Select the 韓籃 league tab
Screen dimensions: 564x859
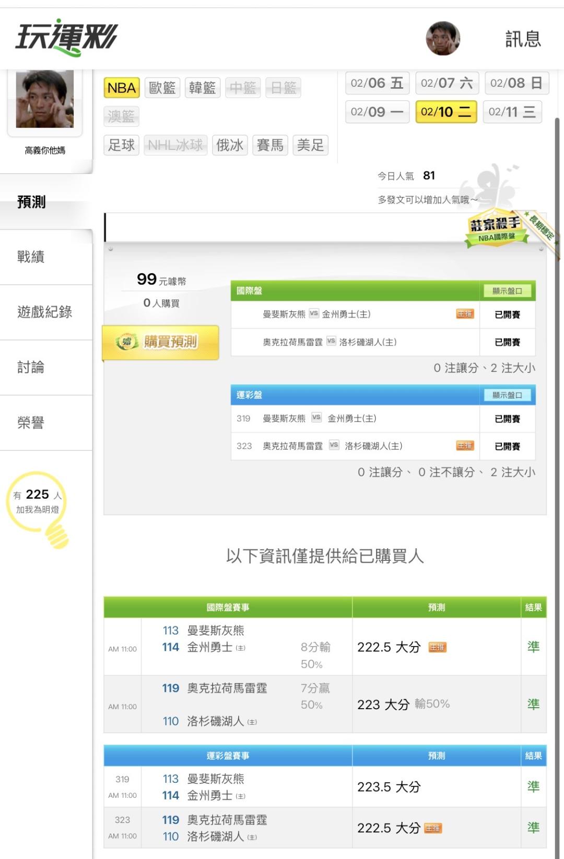pyautogui.click(x=203, y=88)
